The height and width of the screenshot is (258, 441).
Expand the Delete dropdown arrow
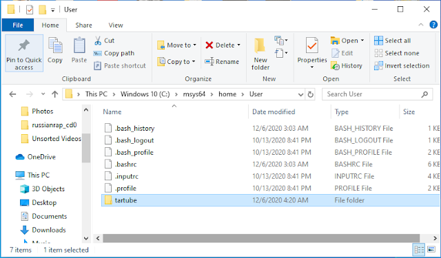click(x=239, y=45)
